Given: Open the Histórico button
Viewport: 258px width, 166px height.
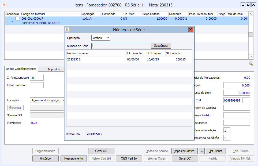Looking at the screenshot, I should (x=46, y=158).
